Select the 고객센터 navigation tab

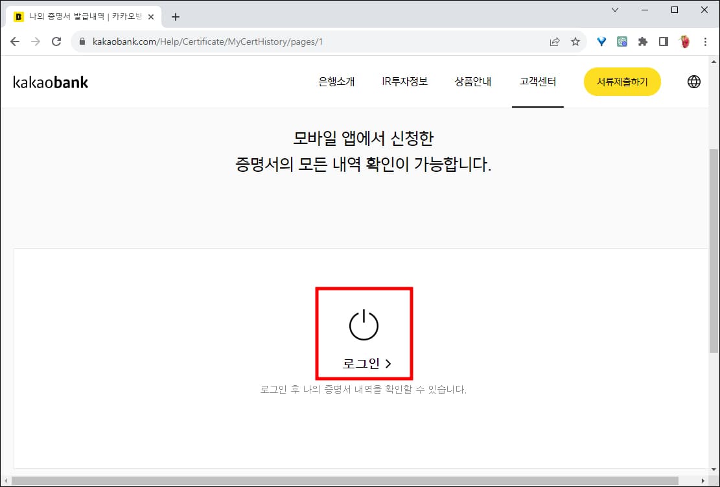coord(538,82)
